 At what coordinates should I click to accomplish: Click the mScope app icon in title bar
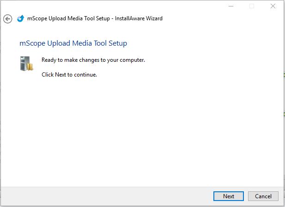click(x=20, y=19)
